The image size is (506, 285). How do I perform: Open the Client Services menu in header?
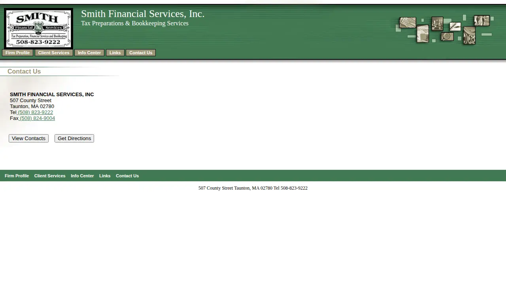click(x=54, y=53)
